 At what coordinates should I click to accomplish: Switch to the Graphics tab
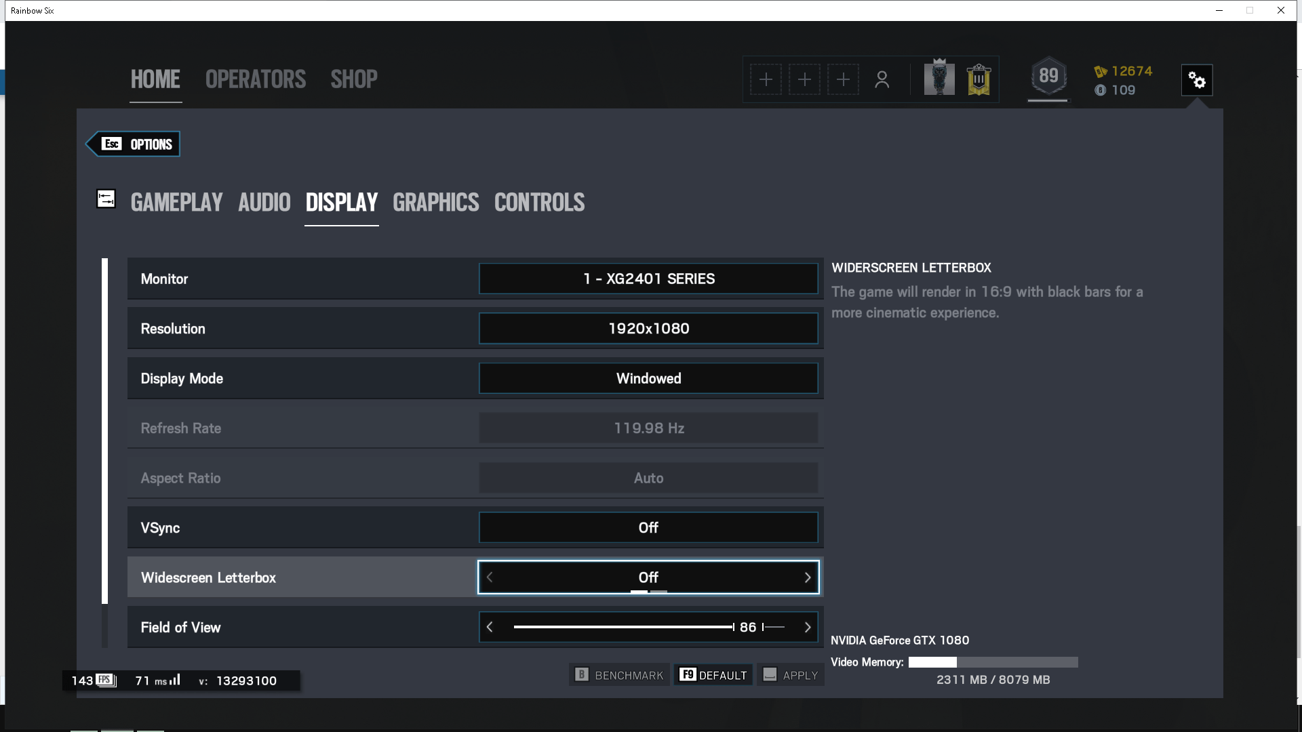click(x=435, y=203)
